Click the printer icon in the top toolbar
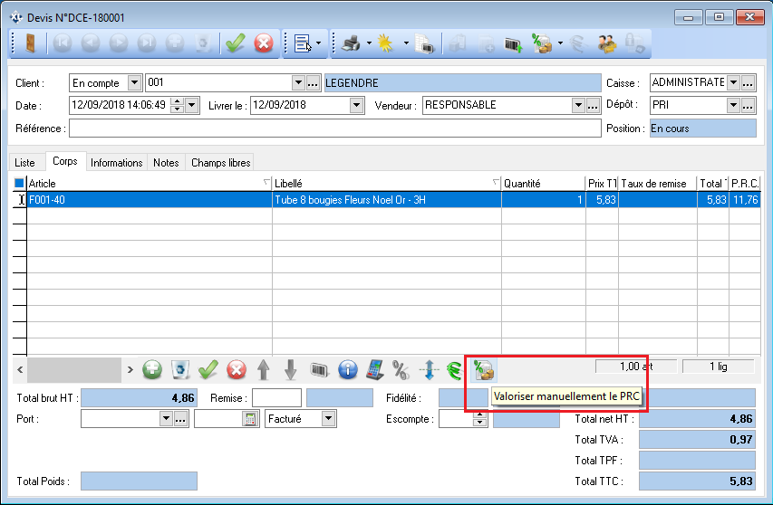Screen dimensions: 773x505 tap(351, 43)
